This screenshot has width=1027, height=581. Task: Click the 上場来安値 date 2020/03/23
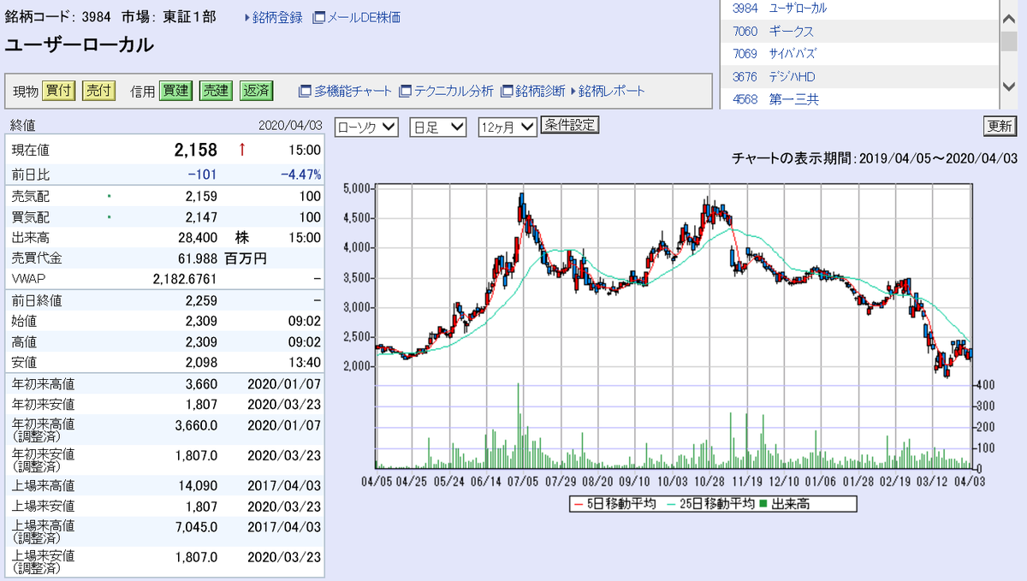284,506
